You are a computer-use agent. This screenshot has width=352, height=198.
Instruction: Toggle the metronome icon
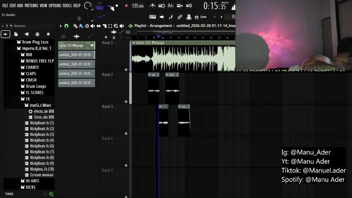click(x=152, y=6)
